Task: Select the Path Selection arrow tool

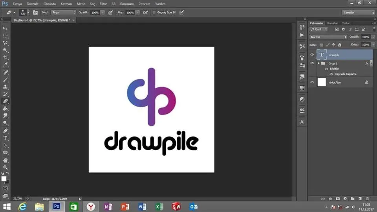Action: [5, 146]
